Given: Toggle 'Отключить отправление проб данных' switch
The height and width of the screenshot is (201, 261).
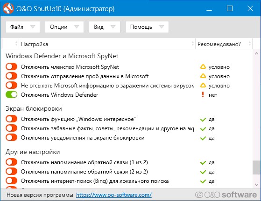Looking at the screenshot, I should [12, 76].
